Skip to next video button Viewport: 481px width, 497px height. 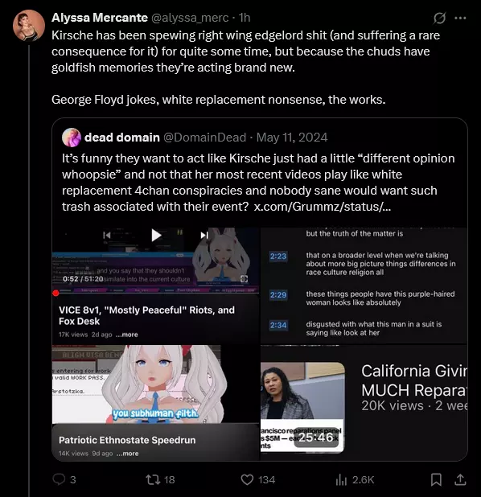204,235
